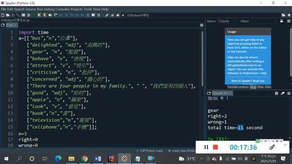Switch to the Plots tab
The image size is (292, 164).
[261, 87]
